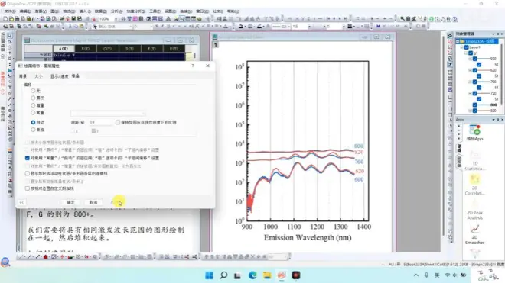
Task: Open File Explorer from the taskbar
Action: (x=267, y=275)
